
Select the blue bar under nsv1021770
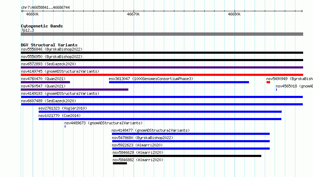[x=160, y=119]
